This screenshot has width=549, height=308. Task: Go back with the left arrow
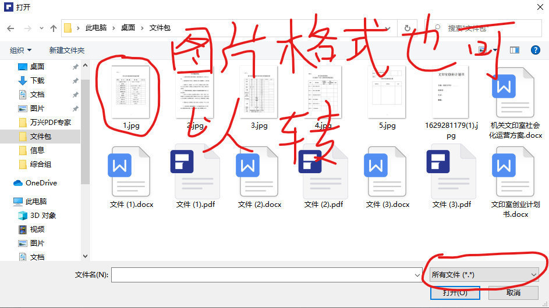click(11, 28)
